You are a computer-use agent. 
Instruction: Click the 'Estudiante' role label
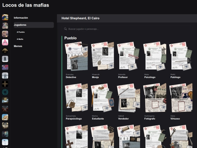[98, 119]
